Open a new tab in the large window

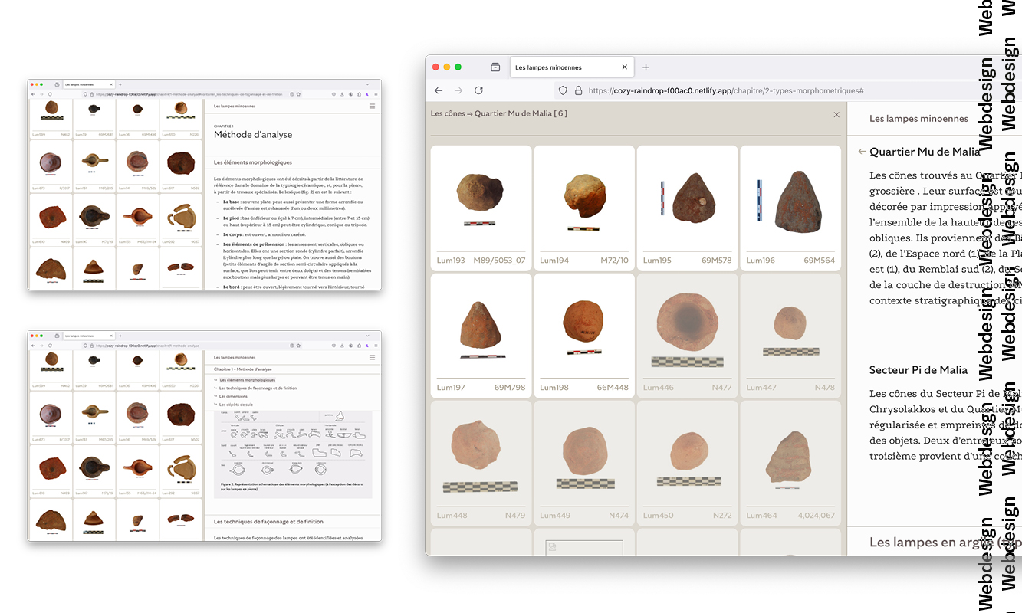pyautogui.click(x=646, y=67)
